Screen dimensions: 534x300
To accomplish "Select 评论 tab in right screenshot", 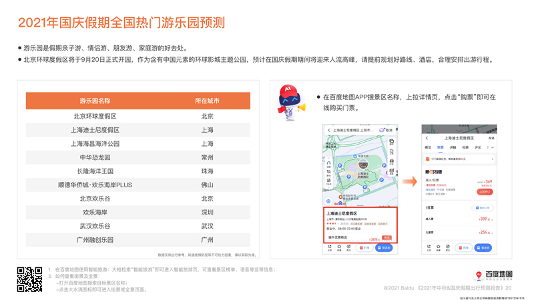I will pos(478,147).
